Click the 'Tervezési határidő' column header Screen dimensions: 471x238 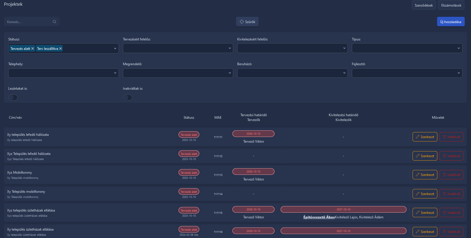click(x=253, y=115)
